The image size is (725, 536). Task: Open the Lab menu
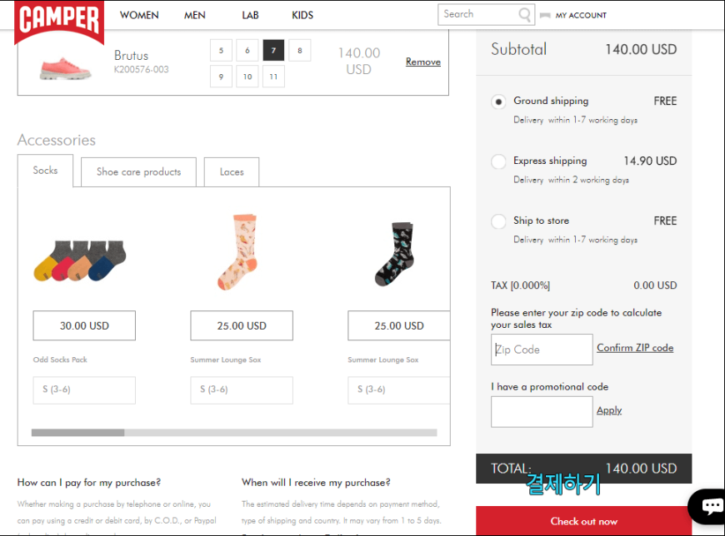click(x=250, y=15)
